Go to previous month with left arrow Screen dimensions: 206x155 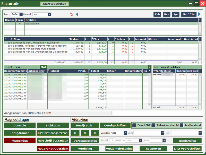tap(77, 14)
